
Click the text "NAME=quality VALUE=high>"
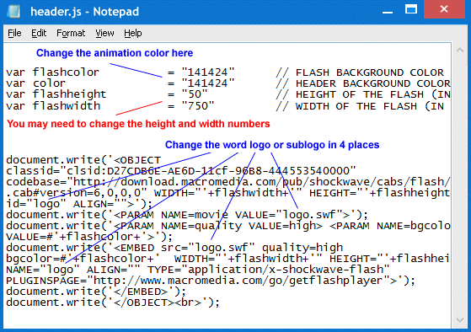(x=242, y=226)
